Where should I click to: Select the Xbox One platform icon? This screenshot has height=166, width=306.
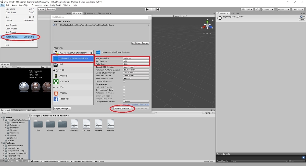(x=56, y=81)
